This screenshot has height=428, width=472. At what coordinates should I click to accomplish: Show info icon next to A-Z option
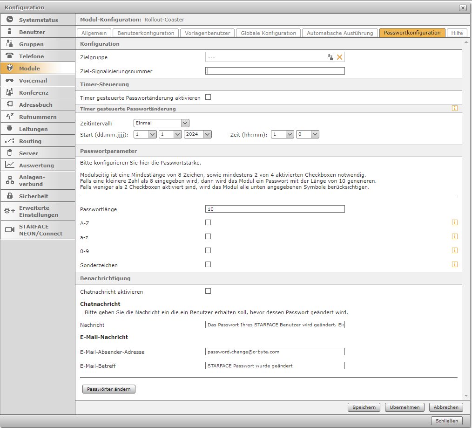point(455,222)
